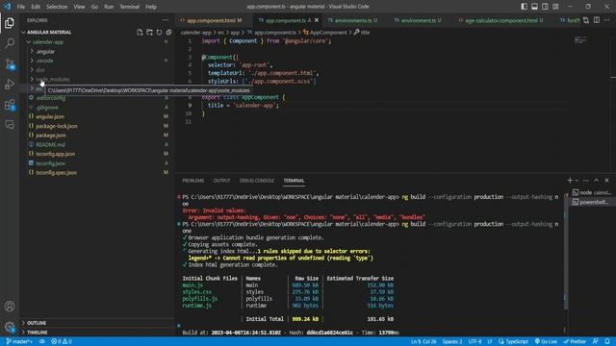Open the Manage gear icon
The image size is (616, 346).
point(10,327)
